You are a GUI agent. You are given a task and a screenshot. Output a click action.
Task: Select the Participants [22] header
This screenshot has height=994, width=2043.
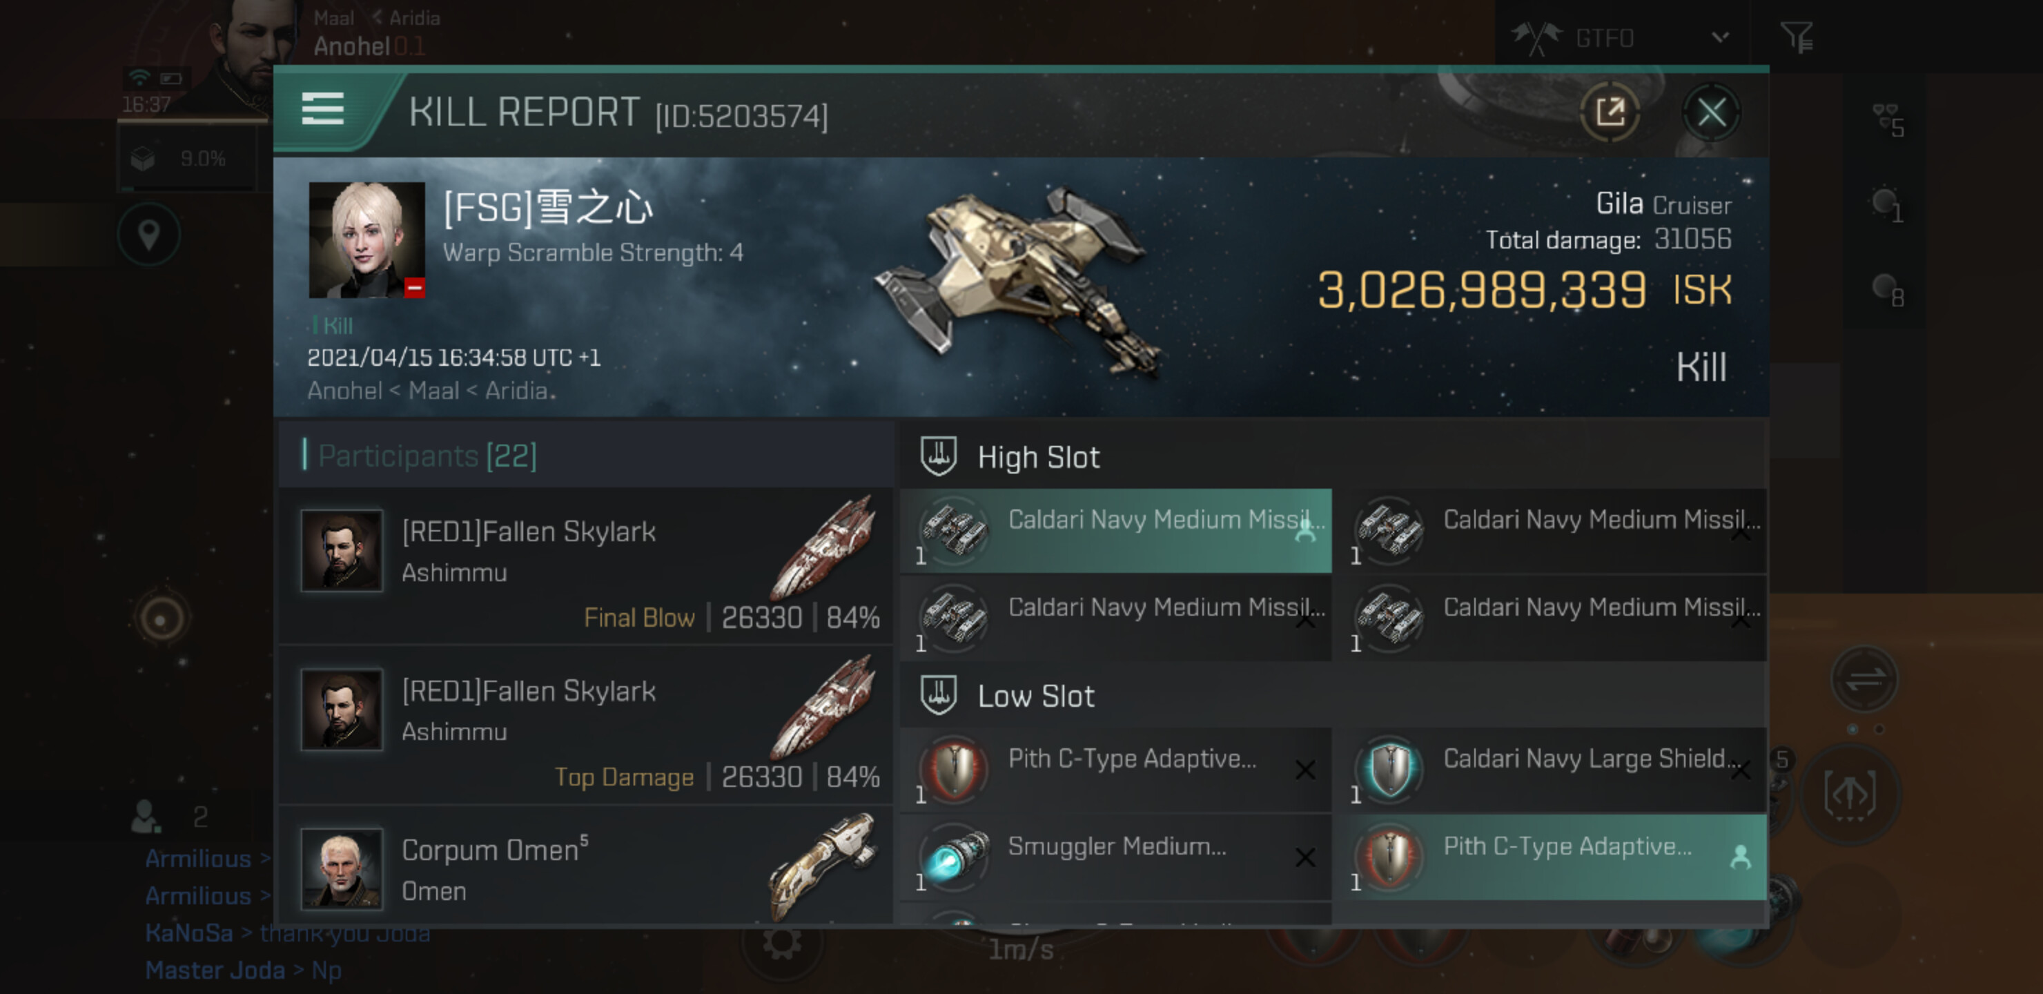(427, 456)
